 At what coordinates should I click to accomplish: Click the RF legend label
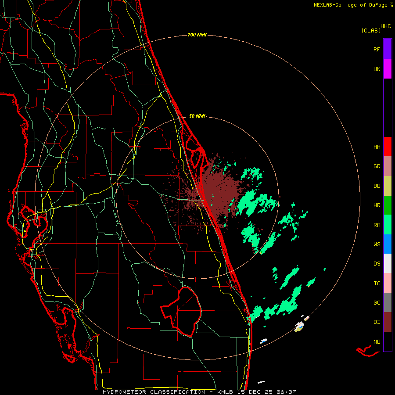tap(377, 49)
